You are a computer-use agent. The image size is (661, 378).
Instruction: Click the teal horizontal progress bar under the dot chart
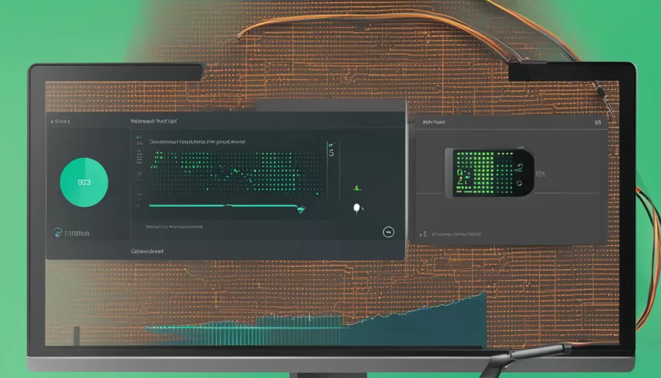(223, 206)
